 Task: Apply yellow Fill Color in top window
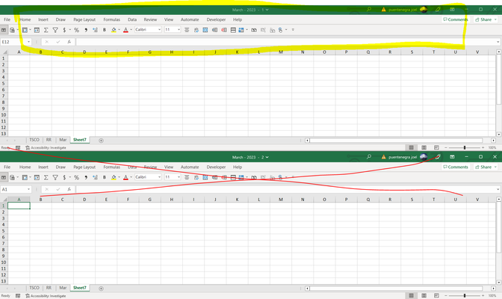114,30
